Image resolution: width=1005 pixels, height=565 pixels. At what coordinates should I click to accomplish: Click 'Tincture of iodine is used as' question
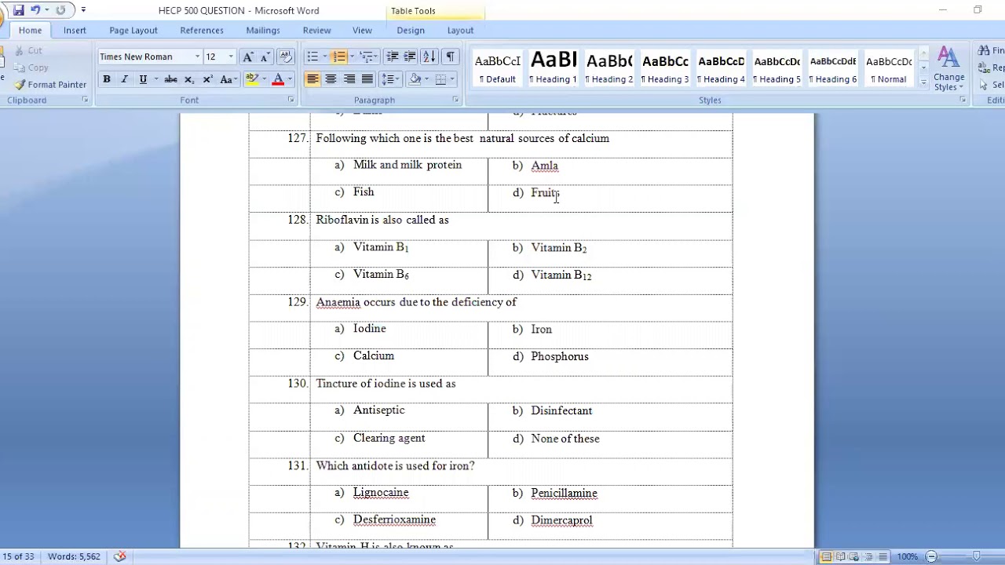[x=386, y=383]
